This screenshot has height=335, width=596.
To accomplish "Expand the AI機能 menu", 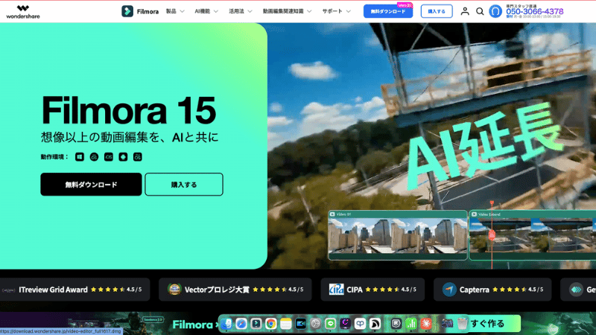I will [x=206, y=11].
